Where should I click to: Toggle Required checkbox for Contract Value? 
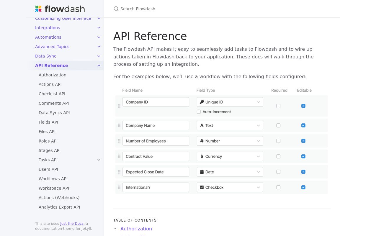click(278, 156)
